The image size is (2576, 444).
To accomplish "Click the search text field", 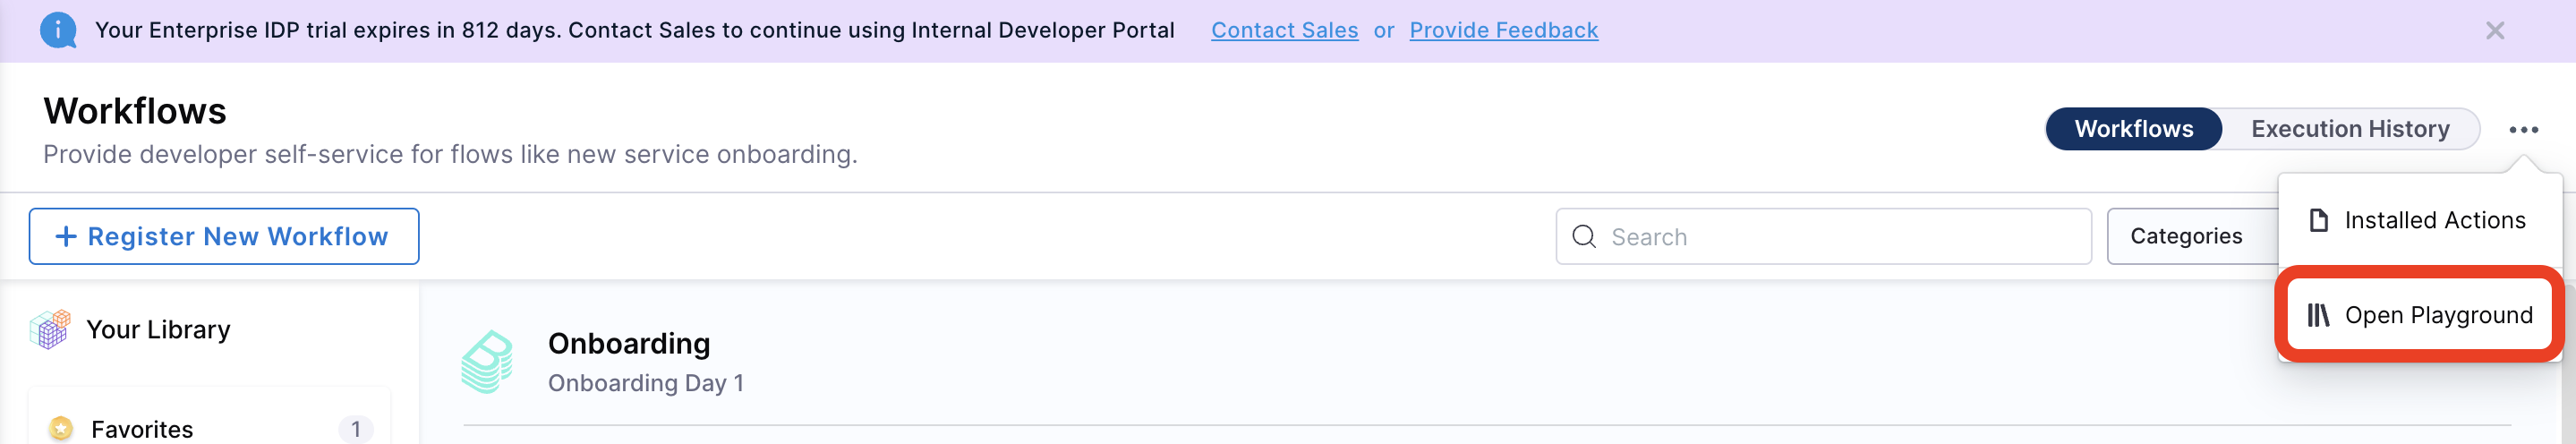I will pyautogui.click(x=1840, y=237).
